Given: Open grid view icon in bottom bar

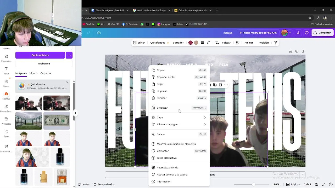Looking at the screenshot, I should 317,184.
